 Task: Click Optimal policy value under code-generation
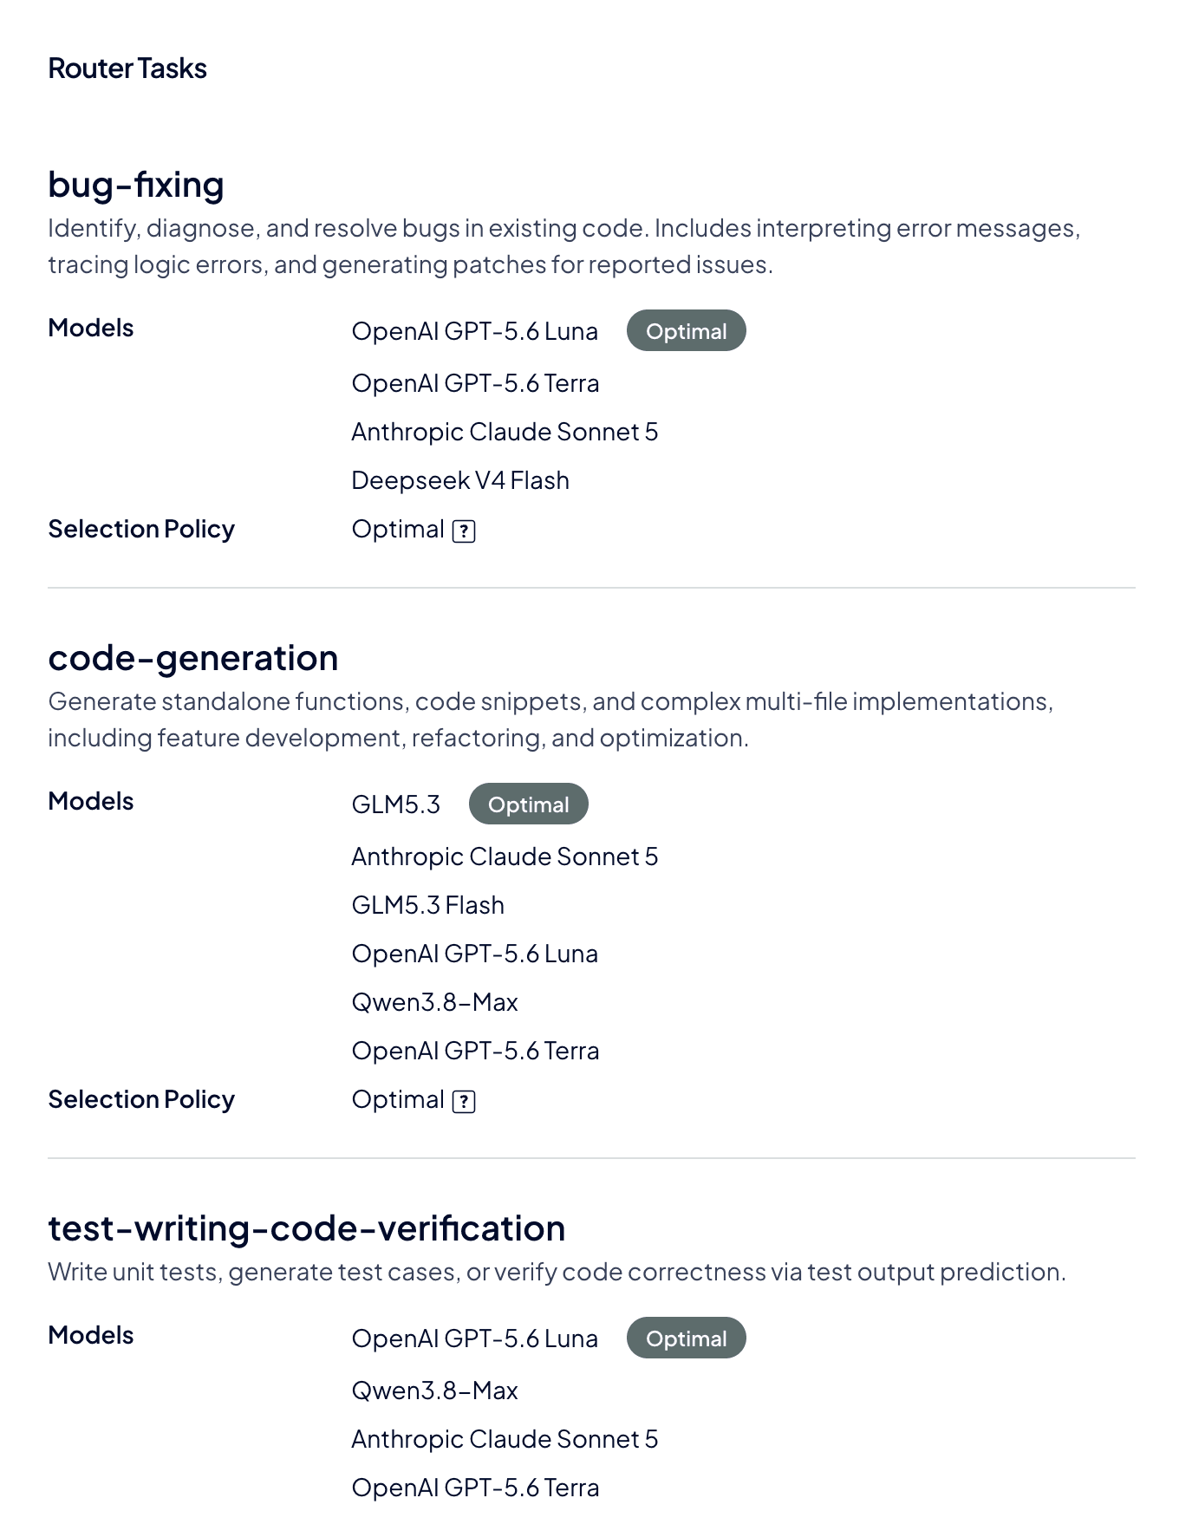398,1099
